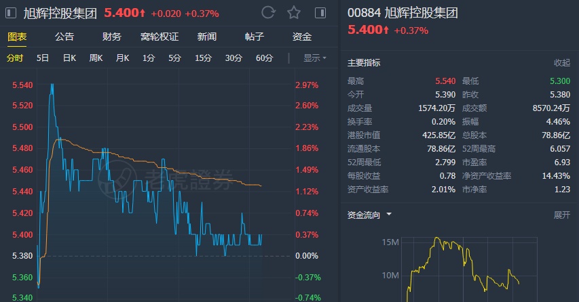Screen dimensions: 579x302
Task: Open the 新闻 tab
Action: click(207, 37)
